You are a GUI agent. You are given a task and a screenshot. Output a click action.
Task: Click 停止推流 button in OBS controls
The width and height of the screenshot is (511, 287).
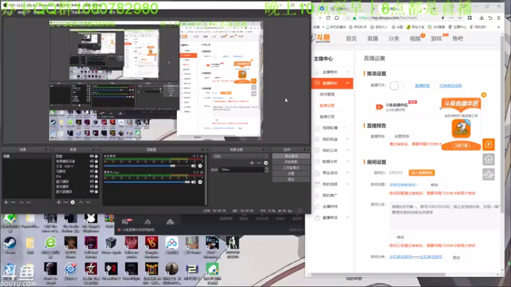(291, 156)
